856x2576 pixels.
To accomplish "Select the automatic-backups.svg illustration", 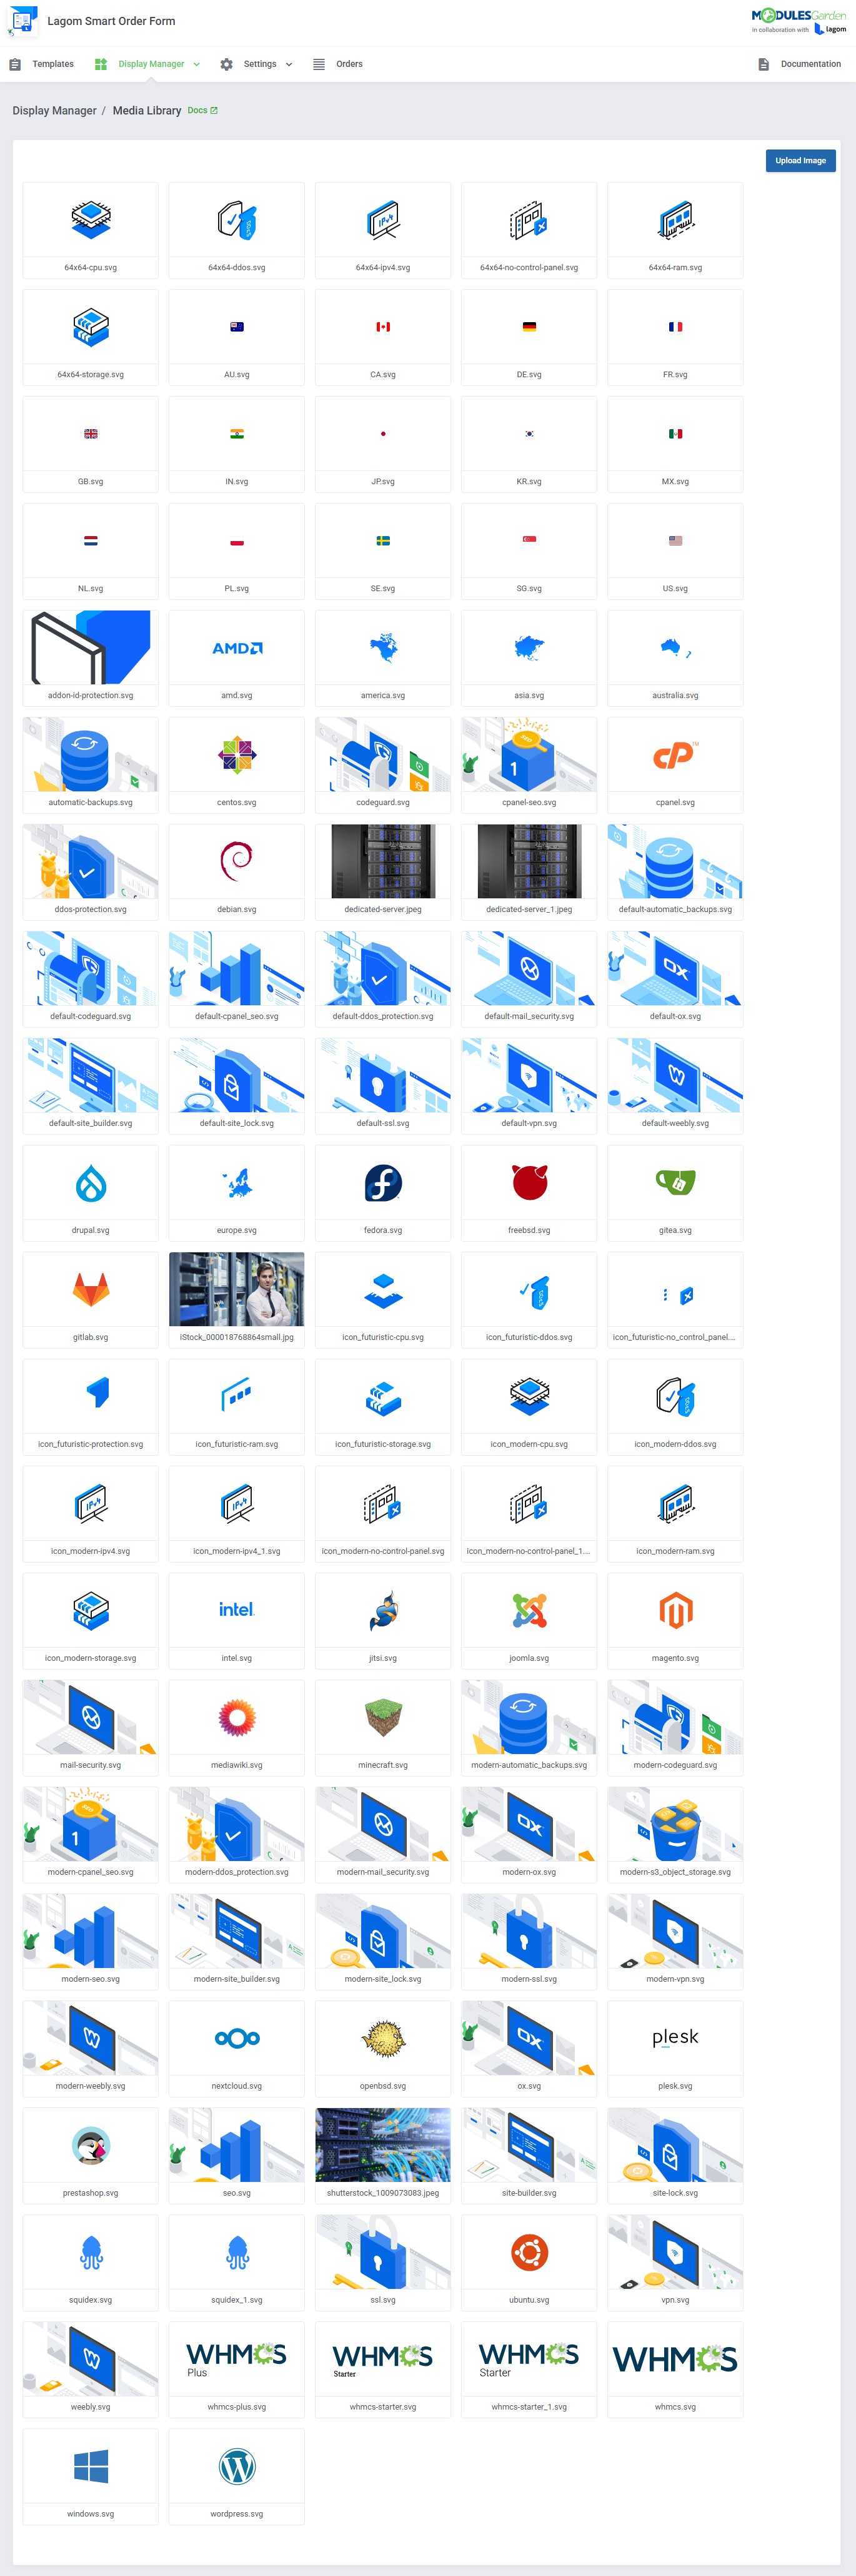I will (x=91, y=754).
